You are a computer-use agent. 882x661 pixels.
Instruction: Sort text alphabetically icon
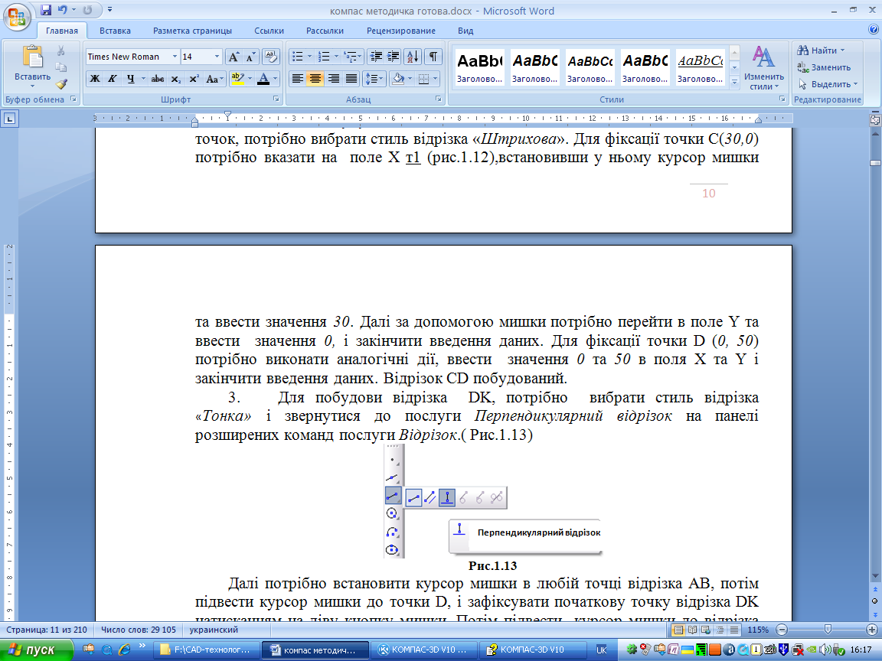click(413, 57)
